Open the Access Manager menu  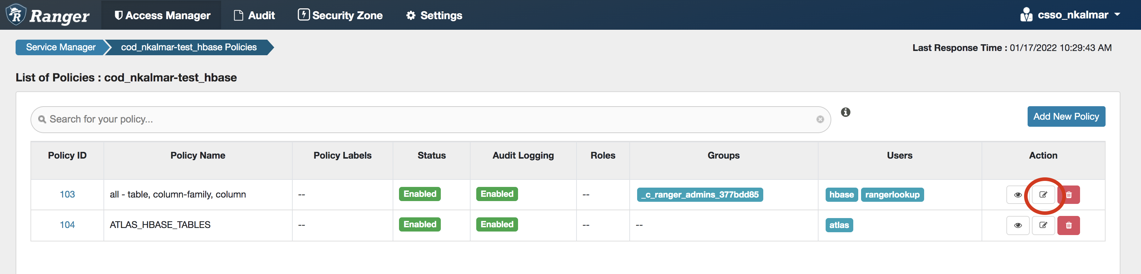(162, 16)
